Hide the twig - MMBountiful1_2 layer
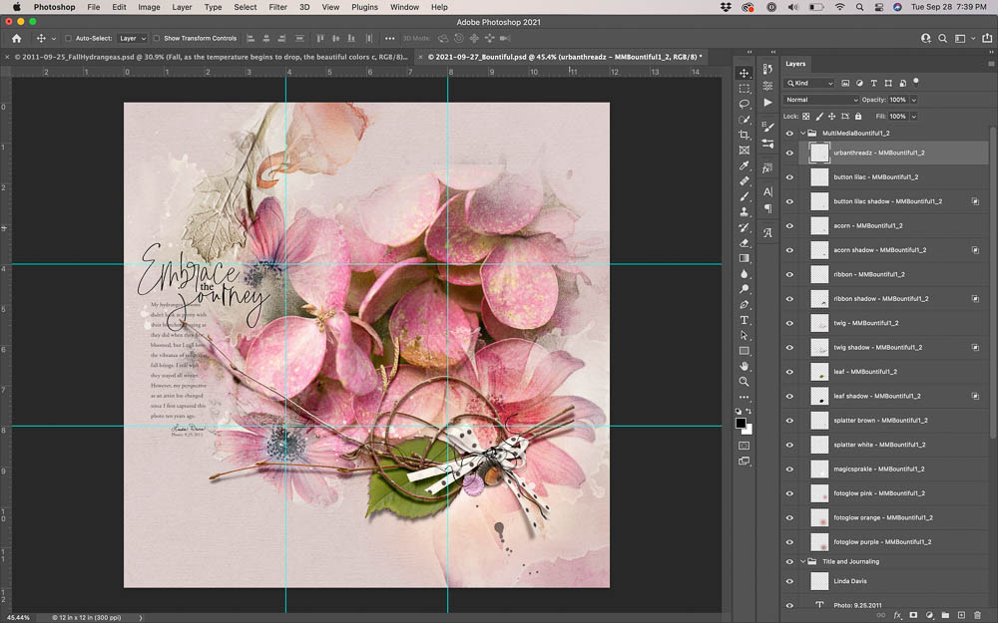The height and width of the screenshot is (623, 998). pos(789,323)
